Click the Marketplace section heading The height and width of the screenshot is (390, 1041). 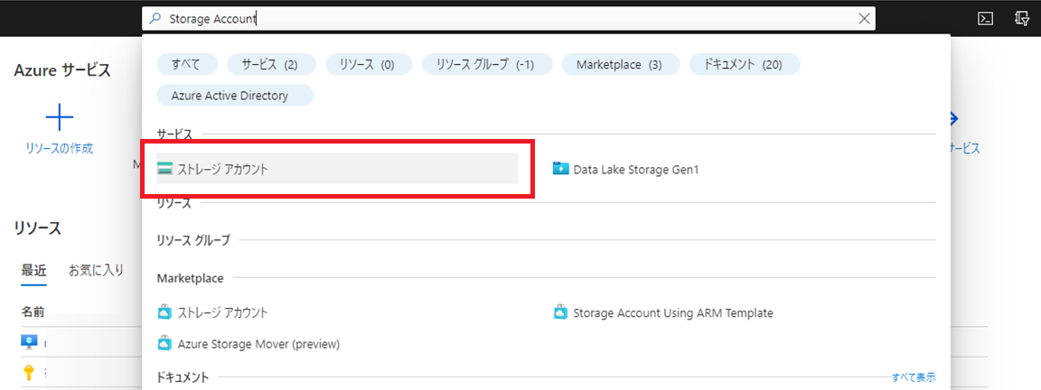(190, 278)
